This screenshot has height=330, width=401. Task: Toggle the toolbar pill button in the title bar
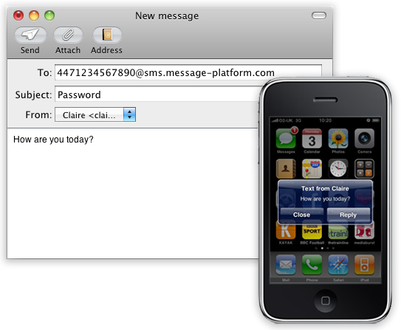(319, 16)
